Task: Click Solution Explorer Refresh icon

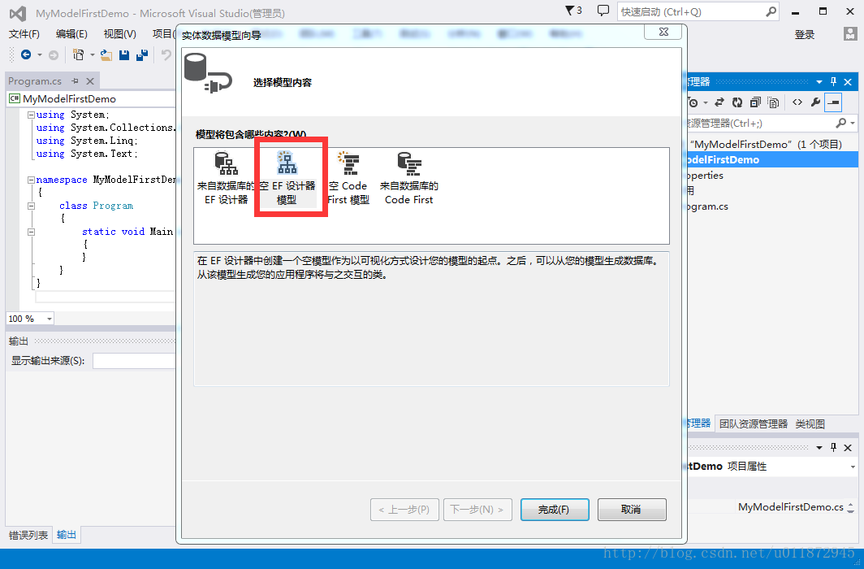Action: coord(737,102)
